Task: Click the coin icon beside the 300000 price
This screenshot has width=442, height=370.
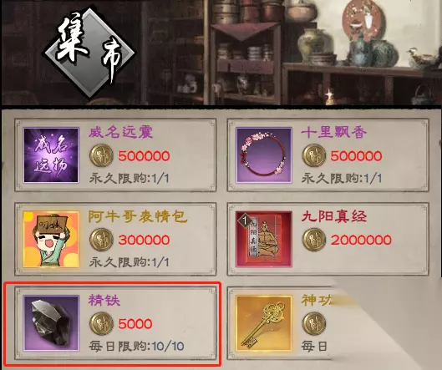Action: 101,240
